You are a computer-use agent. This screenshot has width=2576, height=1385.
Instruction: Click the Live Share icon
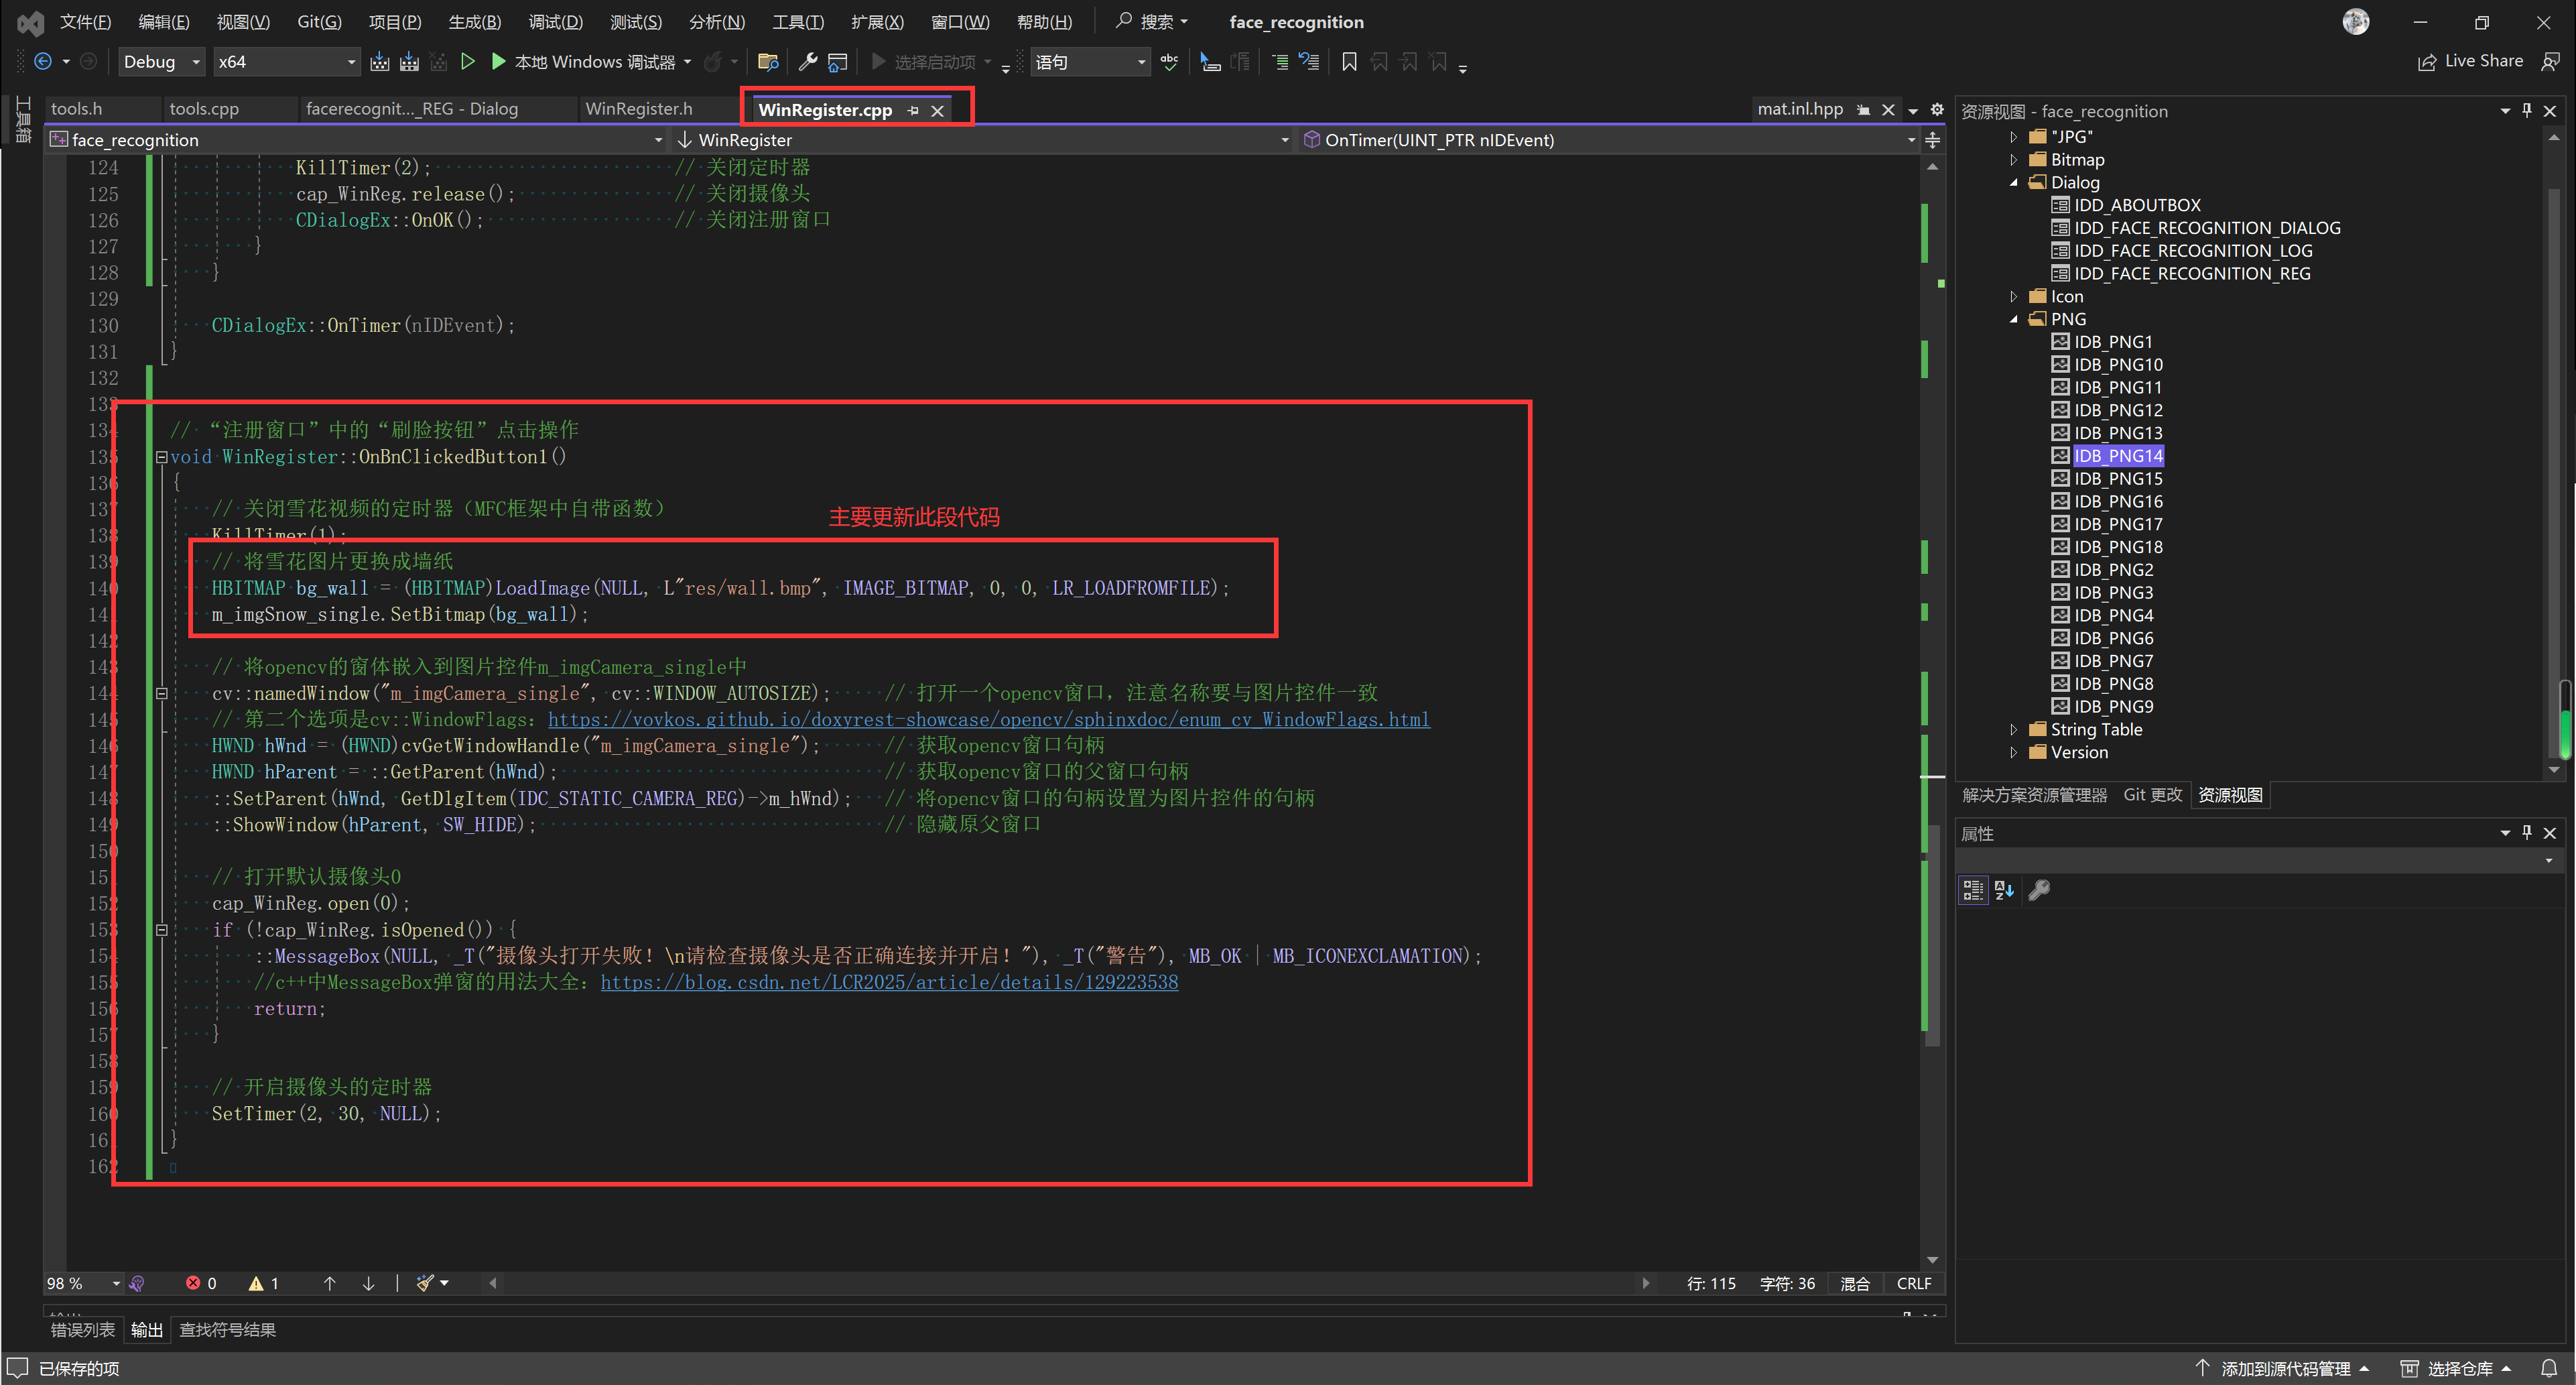[2427, 62]
